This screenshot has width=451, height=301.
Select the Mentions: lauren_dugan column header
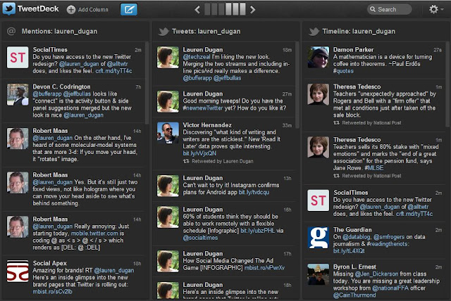click(59, 31)
